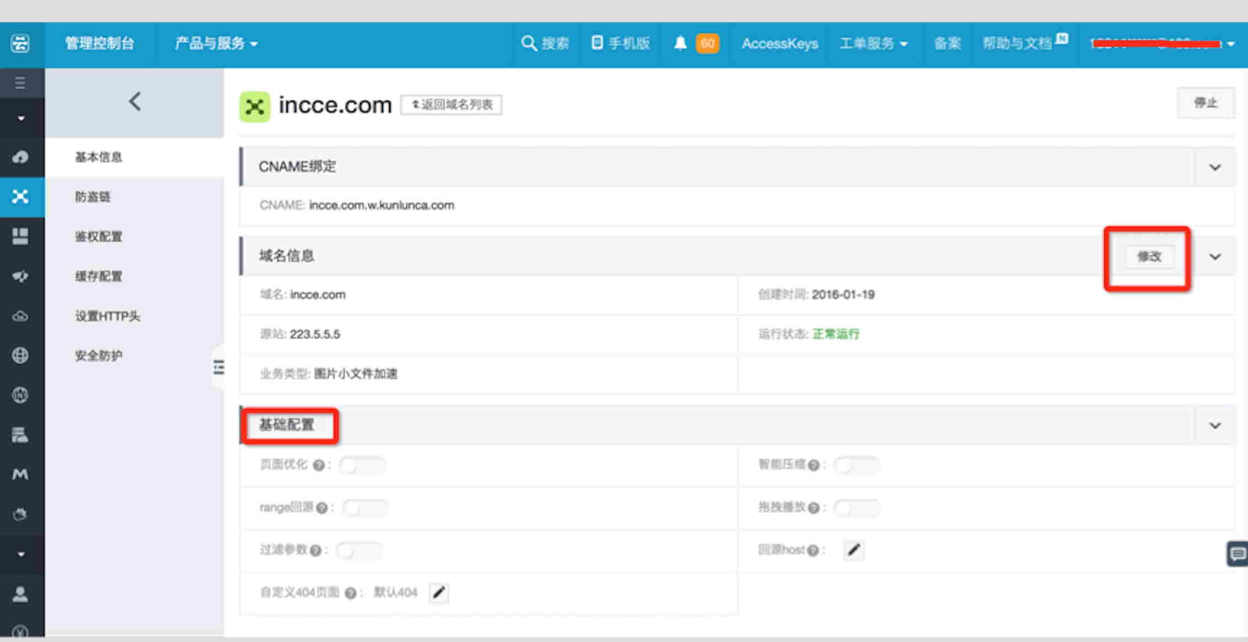Collapse the CNAME绑定 section chevron
Screen dimensions: 1248x642
tap(1215, 167)
